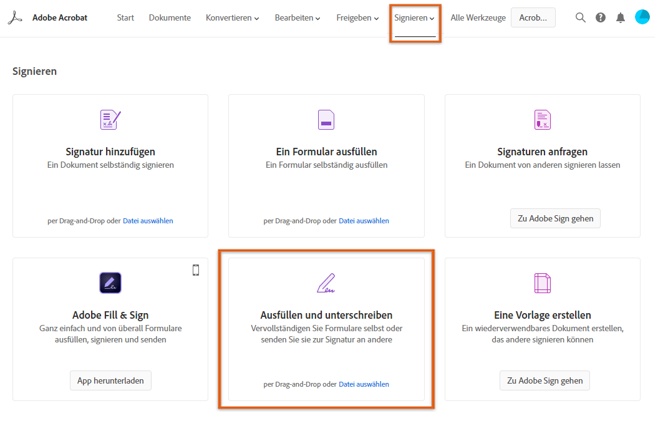Click App herunterladen for Adobe Fill & Sign
The width and height of the screenshot is (668, 426).
pos(110,380)
